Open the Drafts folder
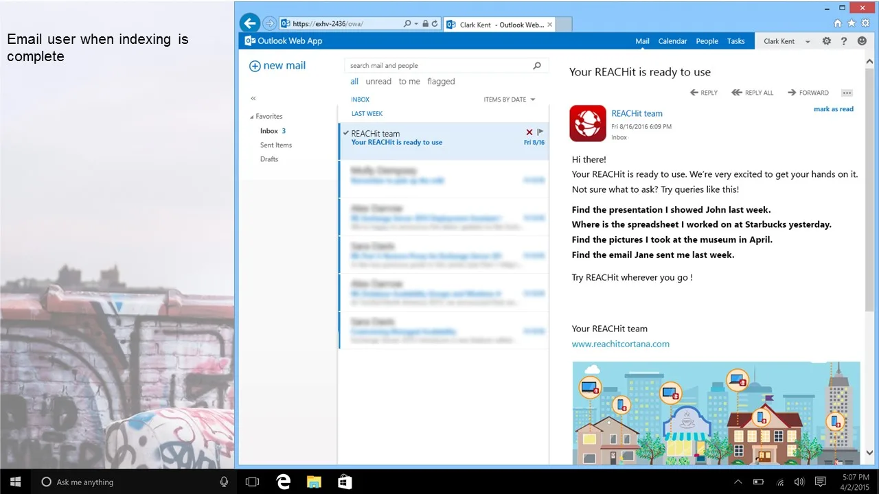879x494 pixels. tap(269, 159)
